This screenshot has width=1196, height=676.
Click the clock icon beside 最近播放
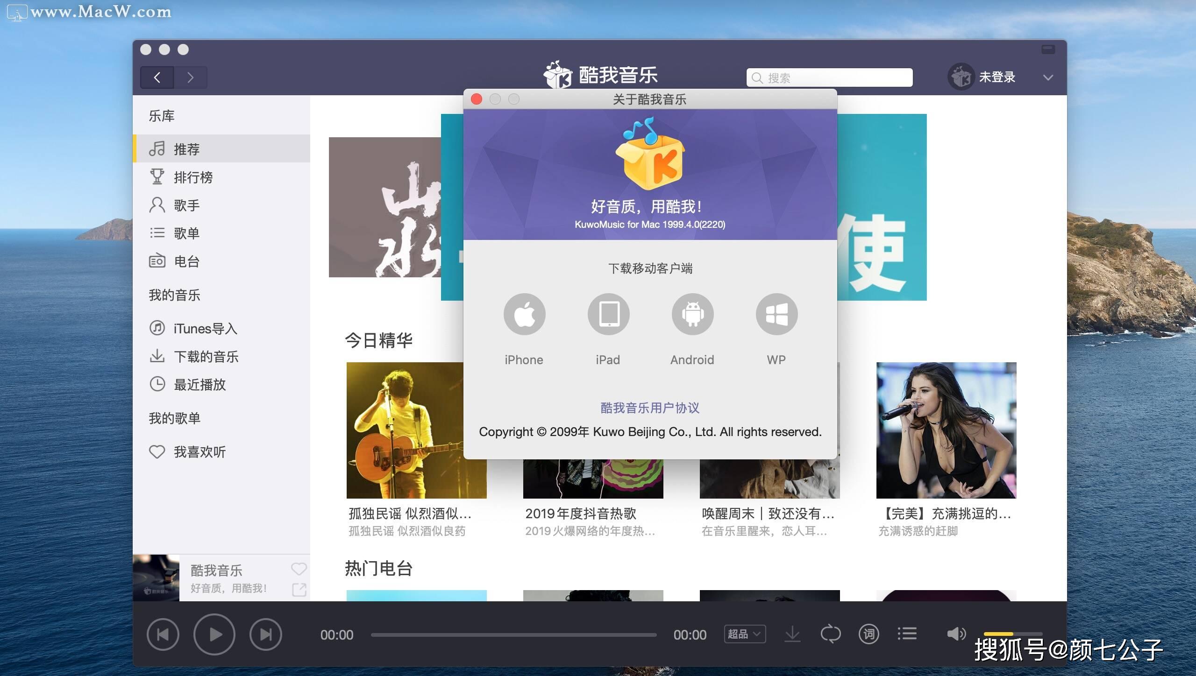157,384
